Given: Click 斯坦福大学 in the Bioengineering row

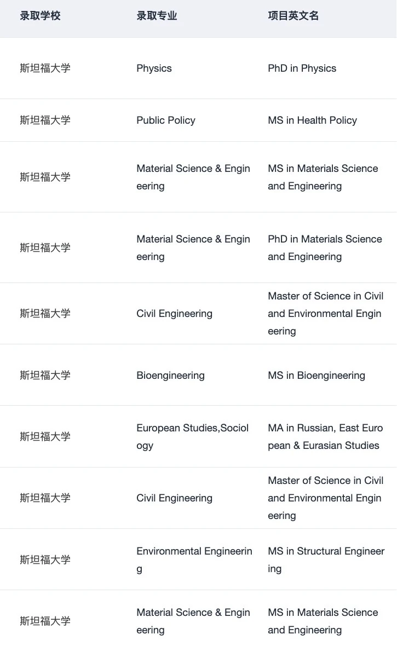Looking at the screenshot, I should click(45, 376).
